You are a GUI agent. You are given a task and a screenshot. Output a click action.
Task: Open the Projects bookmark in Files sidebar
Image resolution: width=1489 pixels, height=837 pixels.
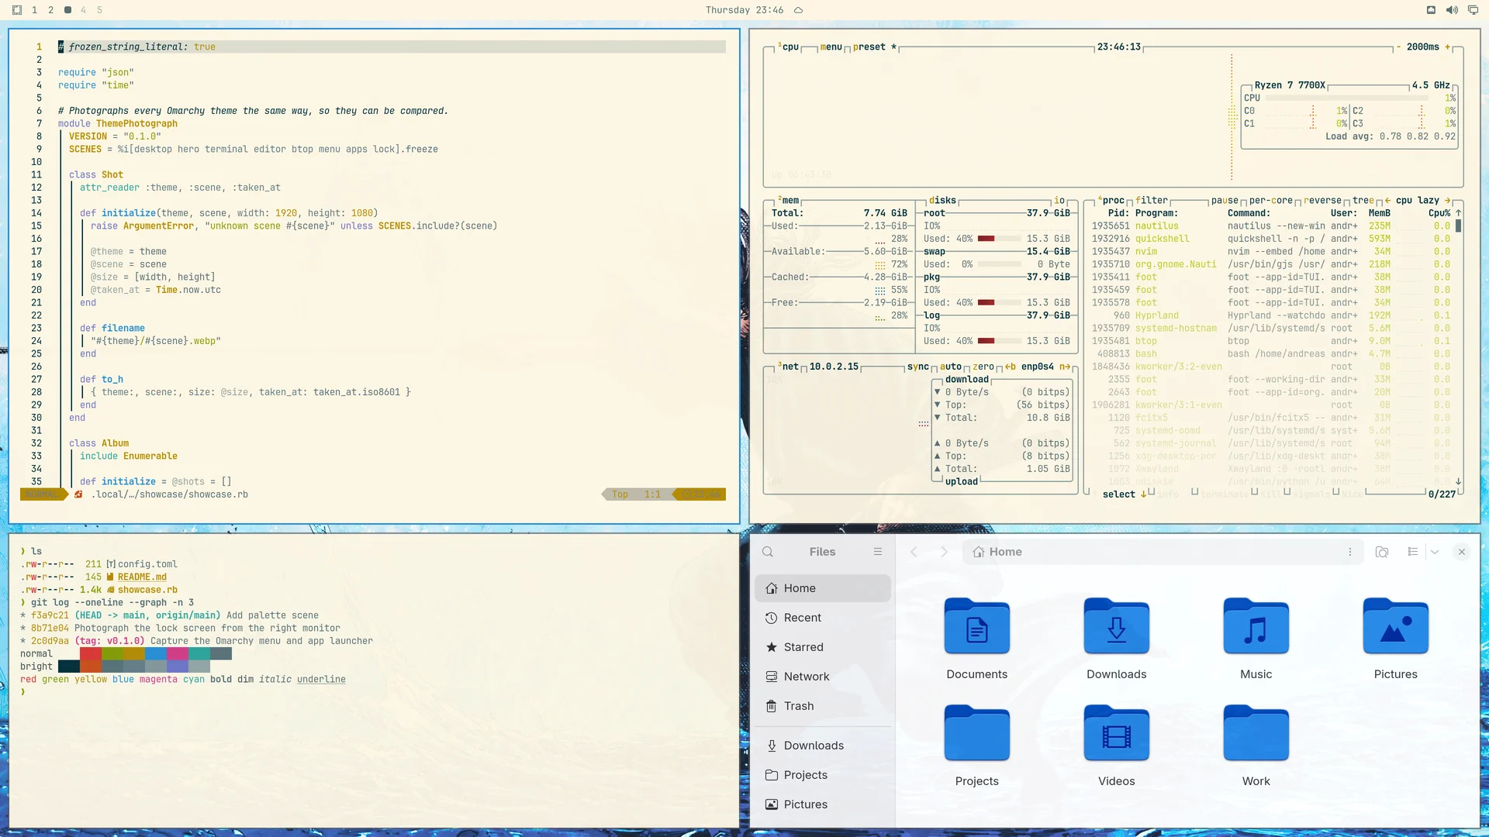pos(823,775)
